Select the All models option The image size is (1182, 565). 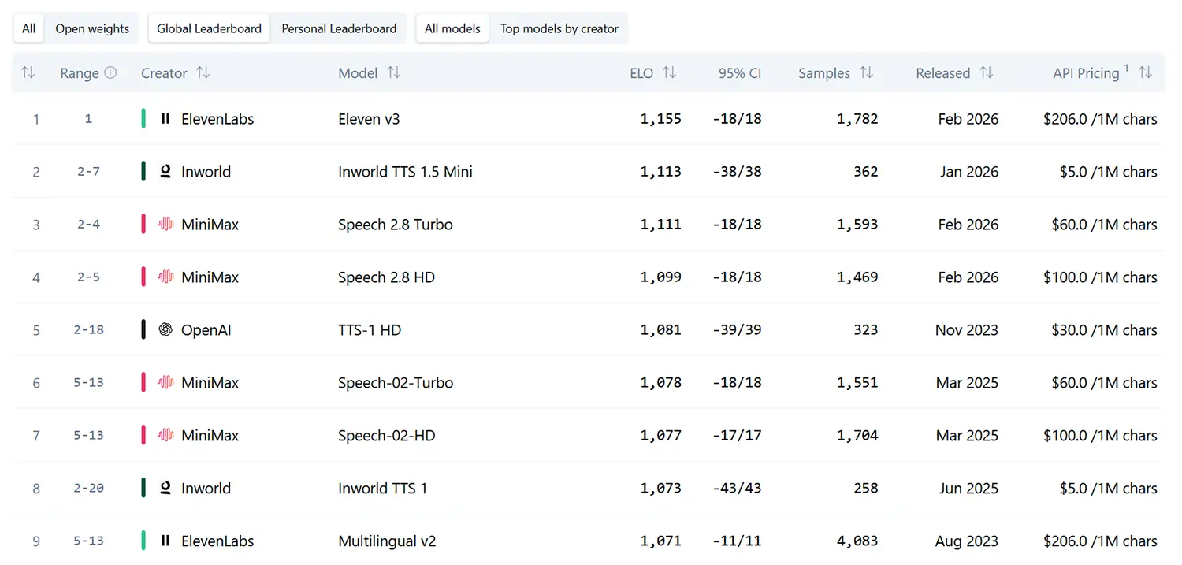pyautogui.click(x=452, y=28)
